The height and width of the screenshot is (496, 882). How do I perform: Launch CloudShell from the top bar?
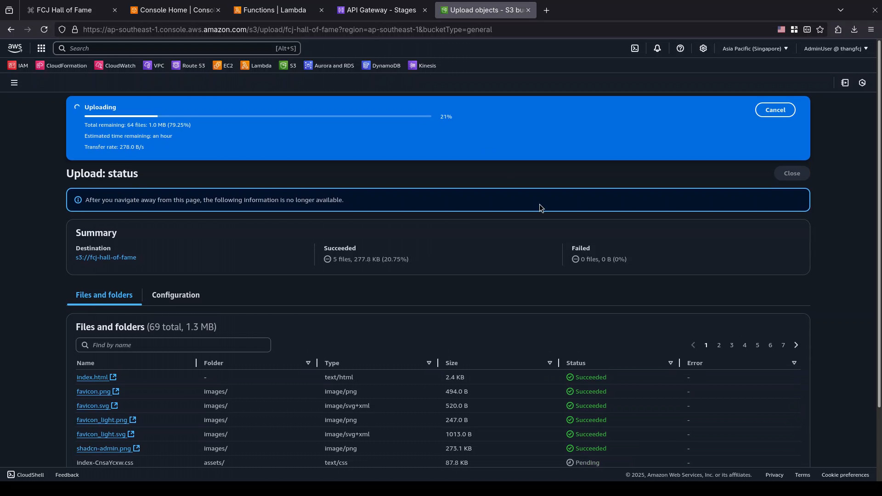(635, 48)
